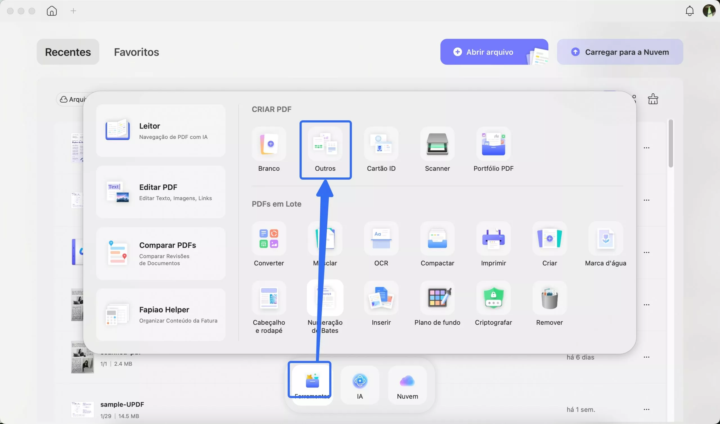Select the Recentes tab
The image size is (720, 424).
point(68,52)
